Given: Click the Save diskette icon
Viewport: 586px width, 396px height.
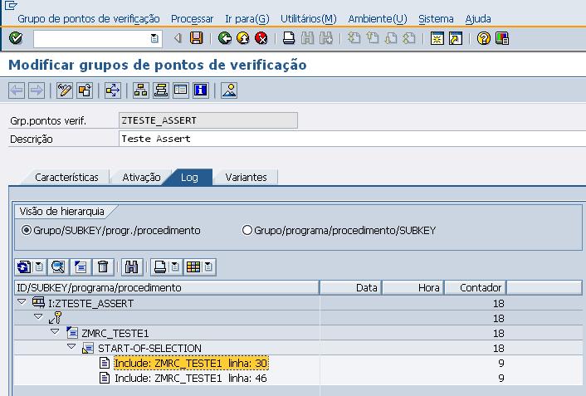Looking at the screenshot, I should 197,38.
